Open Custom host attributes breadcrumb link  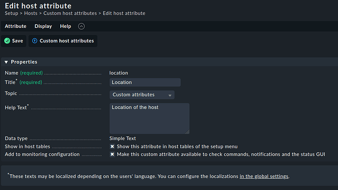[x=70, y=13]
